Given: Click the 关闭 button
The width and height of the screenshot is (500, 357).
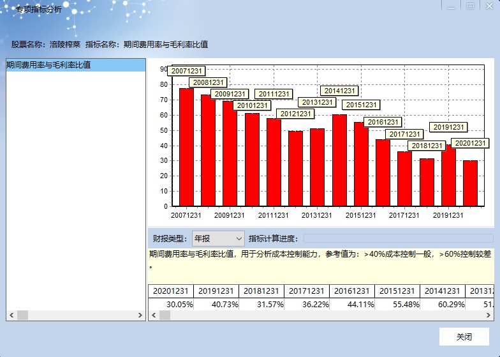Looking at the screenshot, I should pos(464,337).
